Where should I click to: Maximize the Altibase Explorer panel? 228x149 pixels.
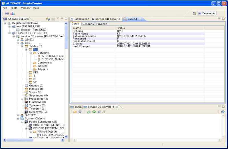(66, 19)
